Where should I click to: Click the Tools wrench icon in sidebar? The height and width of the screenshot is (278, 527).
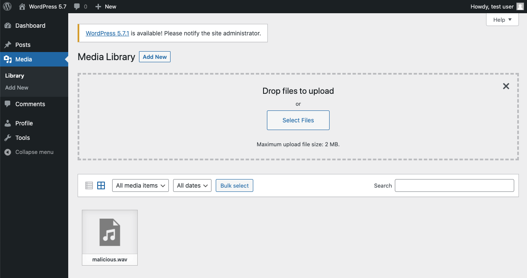(x=8, y=138)
